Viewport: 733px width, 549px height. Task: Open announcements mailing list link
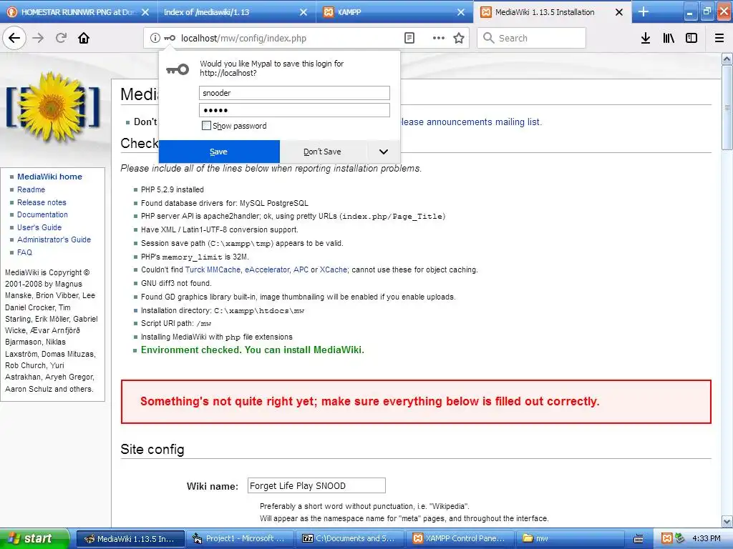click(471, 122)
